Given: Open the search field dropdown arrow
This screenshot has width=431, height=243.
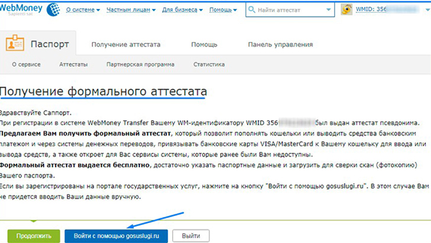Looking at the screenshot, I should pyautogui.click(x=329, y=9).
